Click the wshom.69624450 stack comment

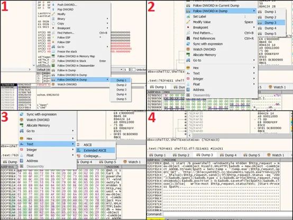pyautogui.click(x=48, y=95)
